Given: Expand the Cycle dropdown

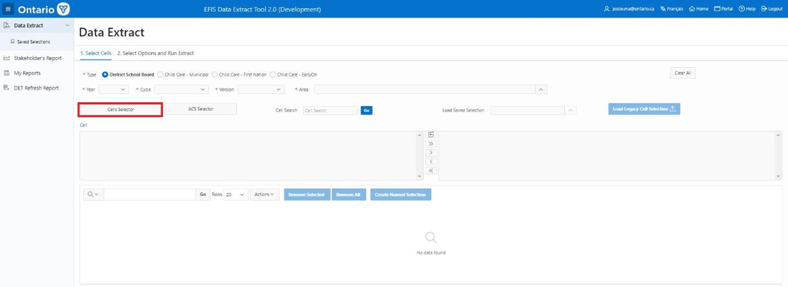Looking at the screenshot, I should pyautogui.click(x=181, y=90).
